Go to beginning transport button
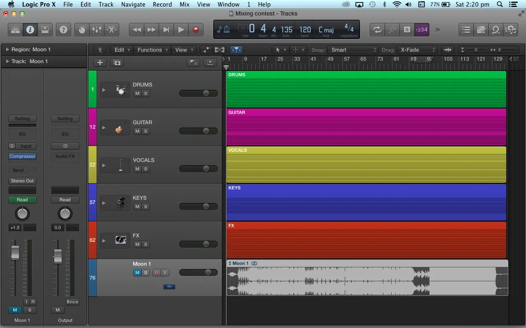This screenshot has height=328, width=526. [166, 30]
